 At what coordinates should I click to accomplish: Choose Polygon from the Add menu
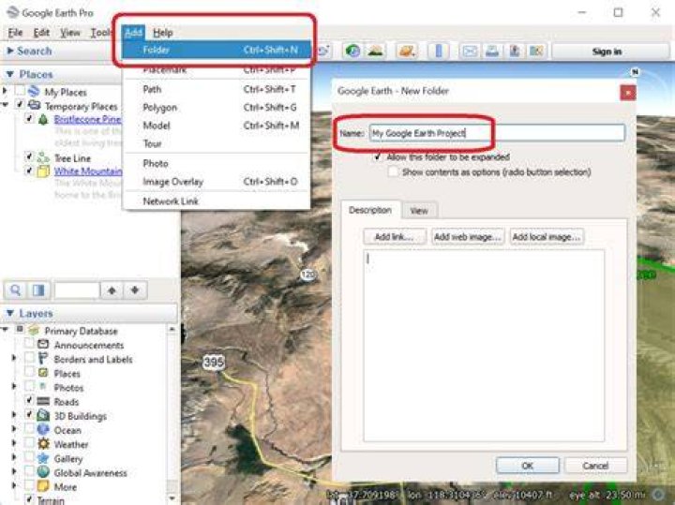(x=217, y=108)
